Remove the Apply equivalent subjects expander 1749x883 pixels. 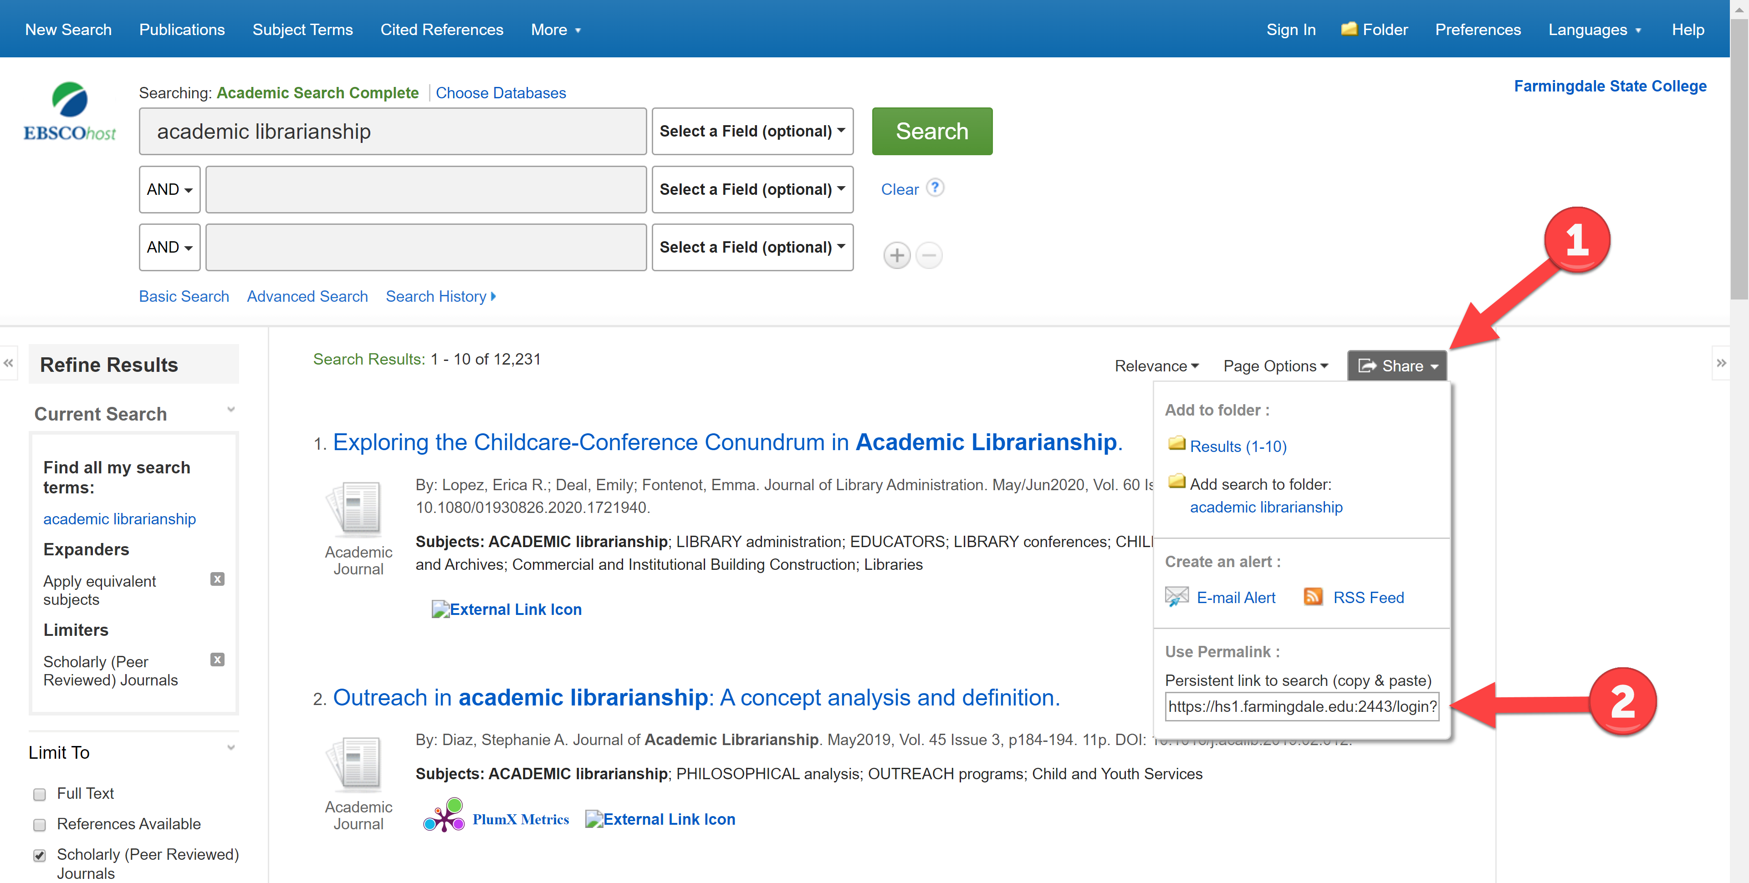click(217, 579)
